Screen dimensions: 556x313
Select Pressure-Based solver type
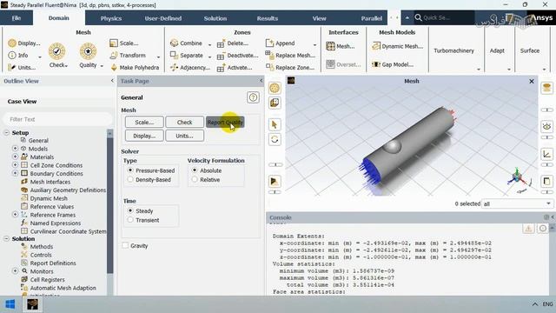coord(130,170)
